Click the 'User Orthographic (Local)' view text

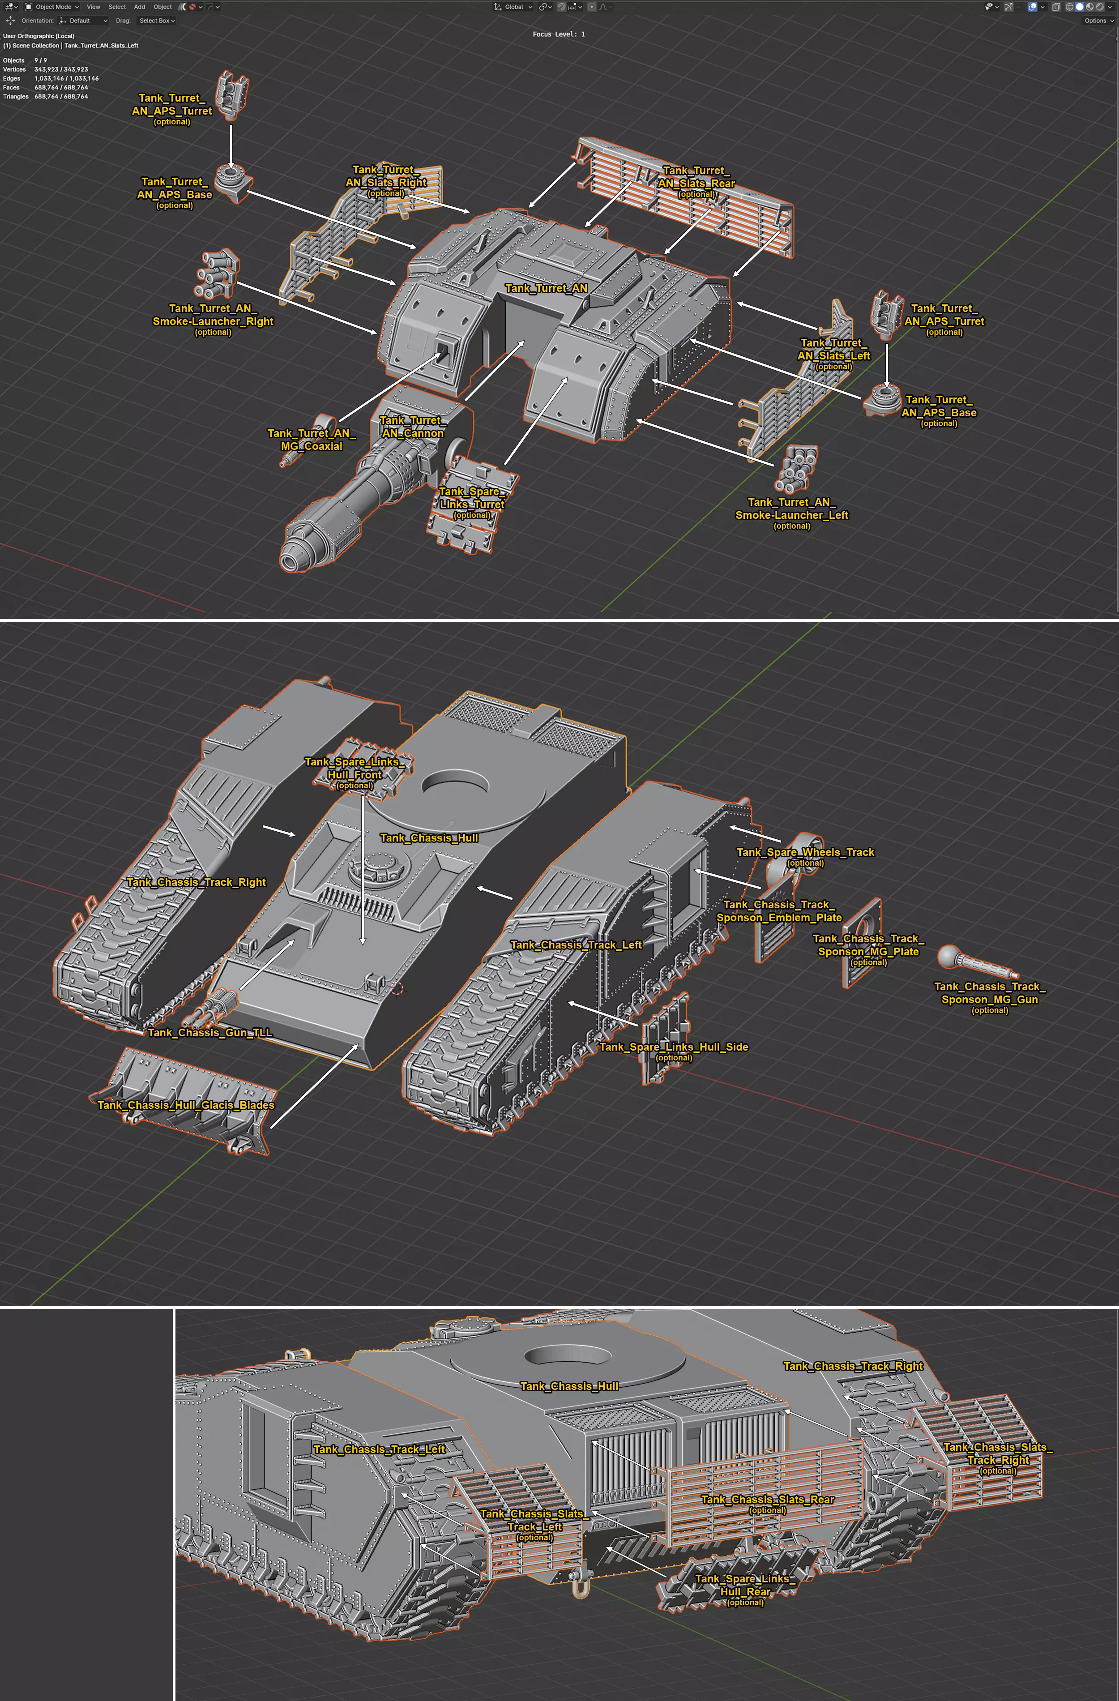coord(38,36)
